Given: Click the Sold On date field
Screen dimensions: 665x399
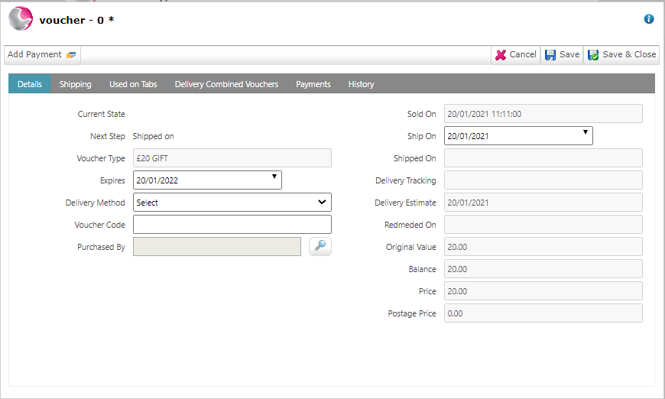Looking at the screenshot, I should click(543, 114).
